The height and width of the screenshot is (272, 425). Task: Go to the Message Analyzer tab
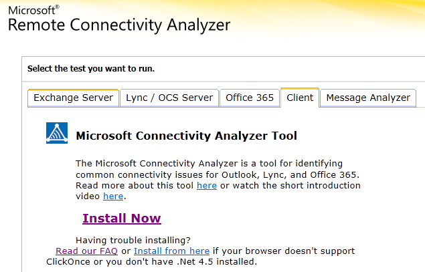[368, 98]
